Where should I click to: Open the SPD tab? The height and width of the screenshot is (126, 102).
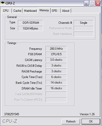click(55, 11)
